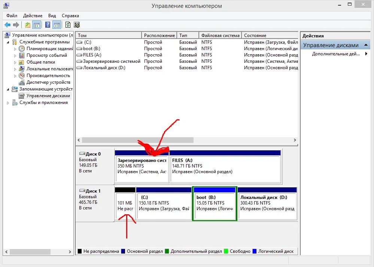Click the blue Логический диск legend swatch
The image size is (374, 267).
click(x=255, y=251)
